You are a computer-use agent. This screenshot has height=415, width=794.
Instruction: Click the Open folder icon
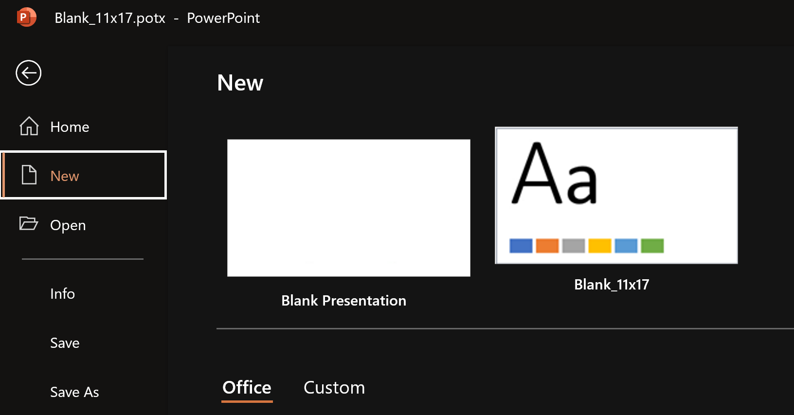click(29, 223)
